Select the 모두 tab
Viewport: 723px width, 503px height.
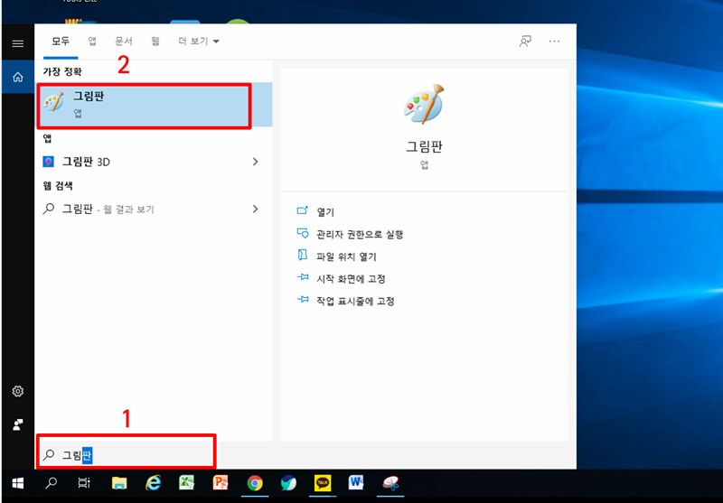click(61, 42)
